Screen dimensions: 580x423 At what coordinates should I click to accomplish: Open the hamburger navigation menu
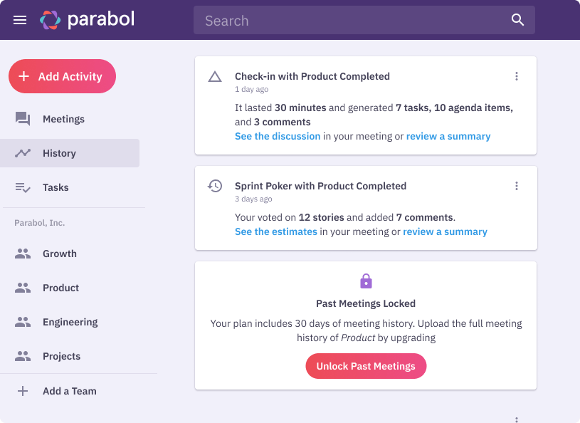click(x=20, y=20)
